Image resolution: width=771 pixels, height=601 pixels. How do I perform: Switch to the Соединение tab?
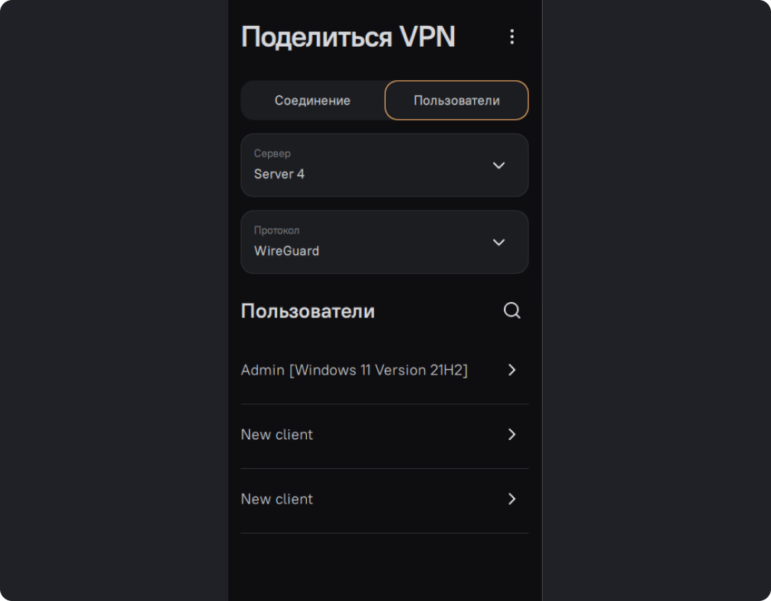click(312, 101)
